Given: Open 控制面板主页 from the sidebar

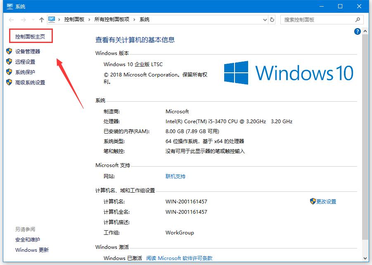Looking at the screenshot, I should click(30, 36).
